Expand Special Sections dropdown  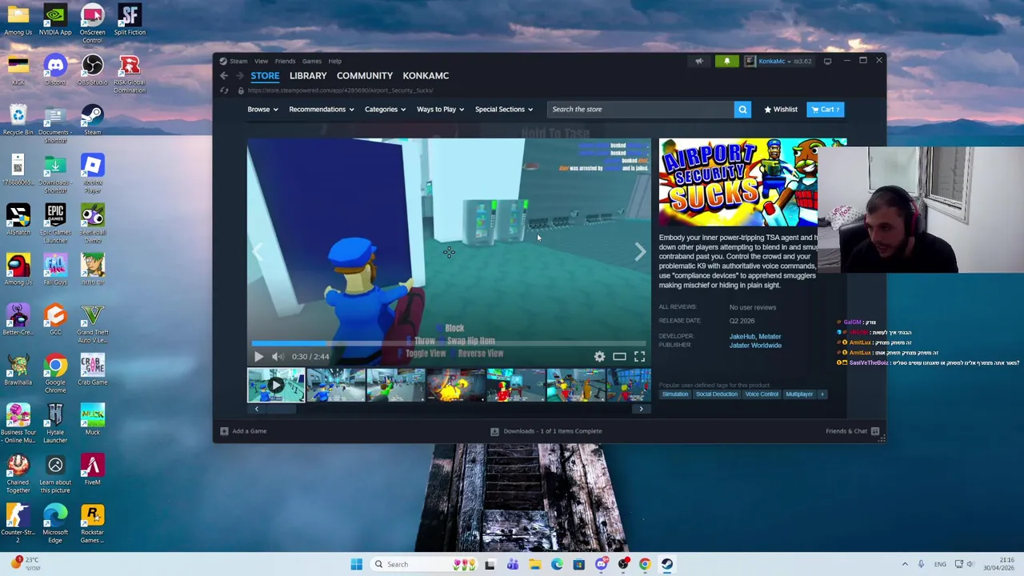coord(504,110)
